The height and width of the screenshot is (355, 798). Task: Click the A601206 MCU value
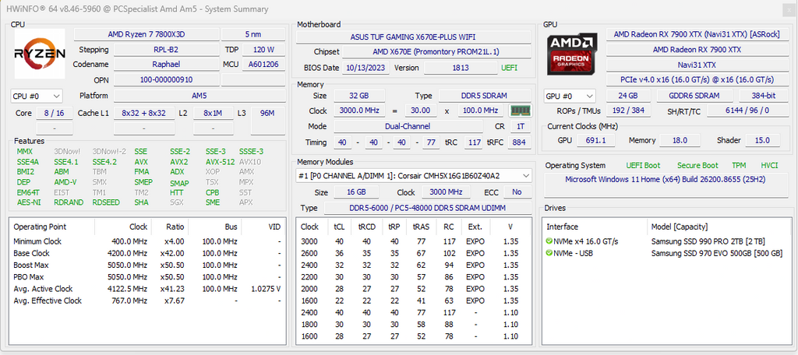tap(263, 65)
